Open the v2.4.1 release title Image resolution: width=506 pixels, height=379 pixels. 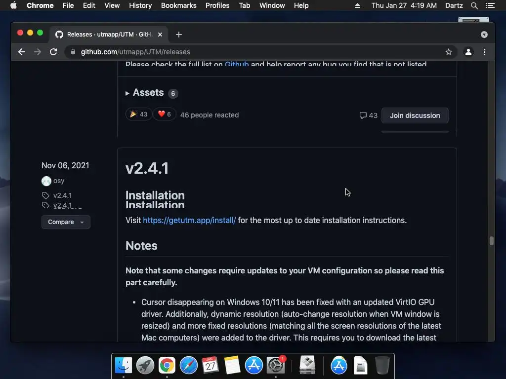[147, 168]
